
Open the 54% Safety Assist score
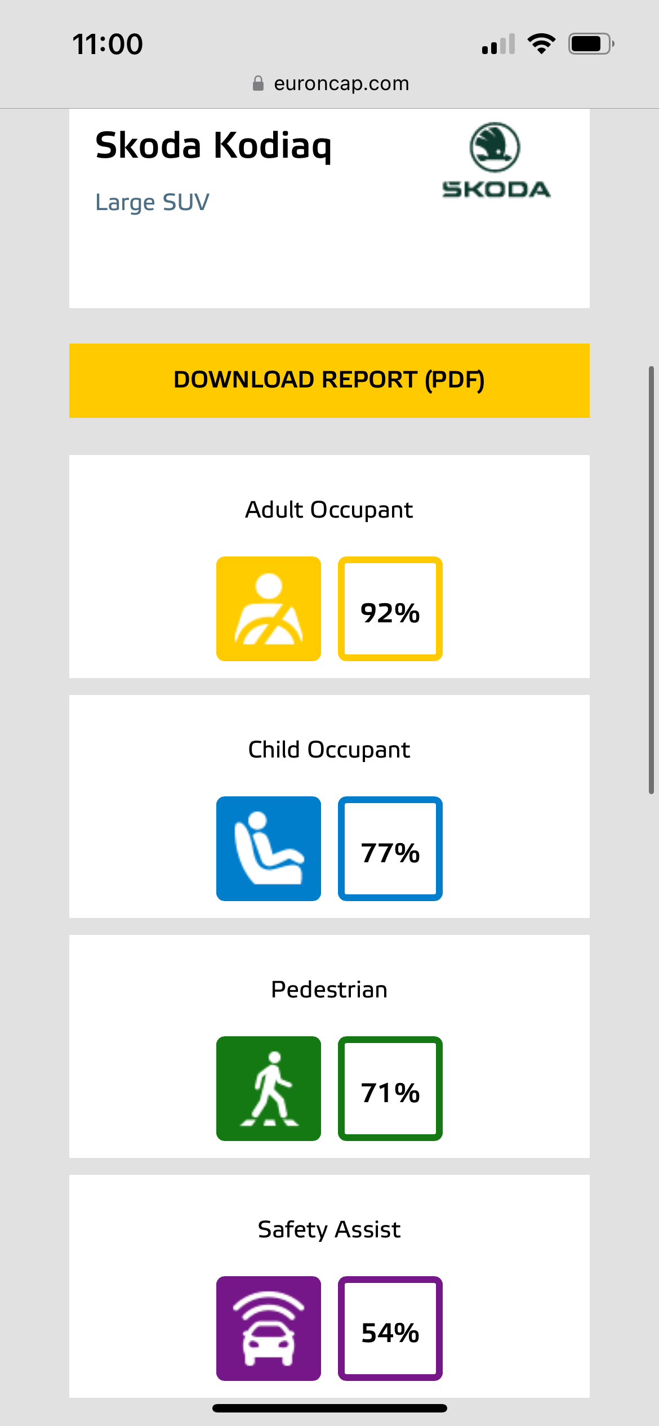[x=390, y=1329]
